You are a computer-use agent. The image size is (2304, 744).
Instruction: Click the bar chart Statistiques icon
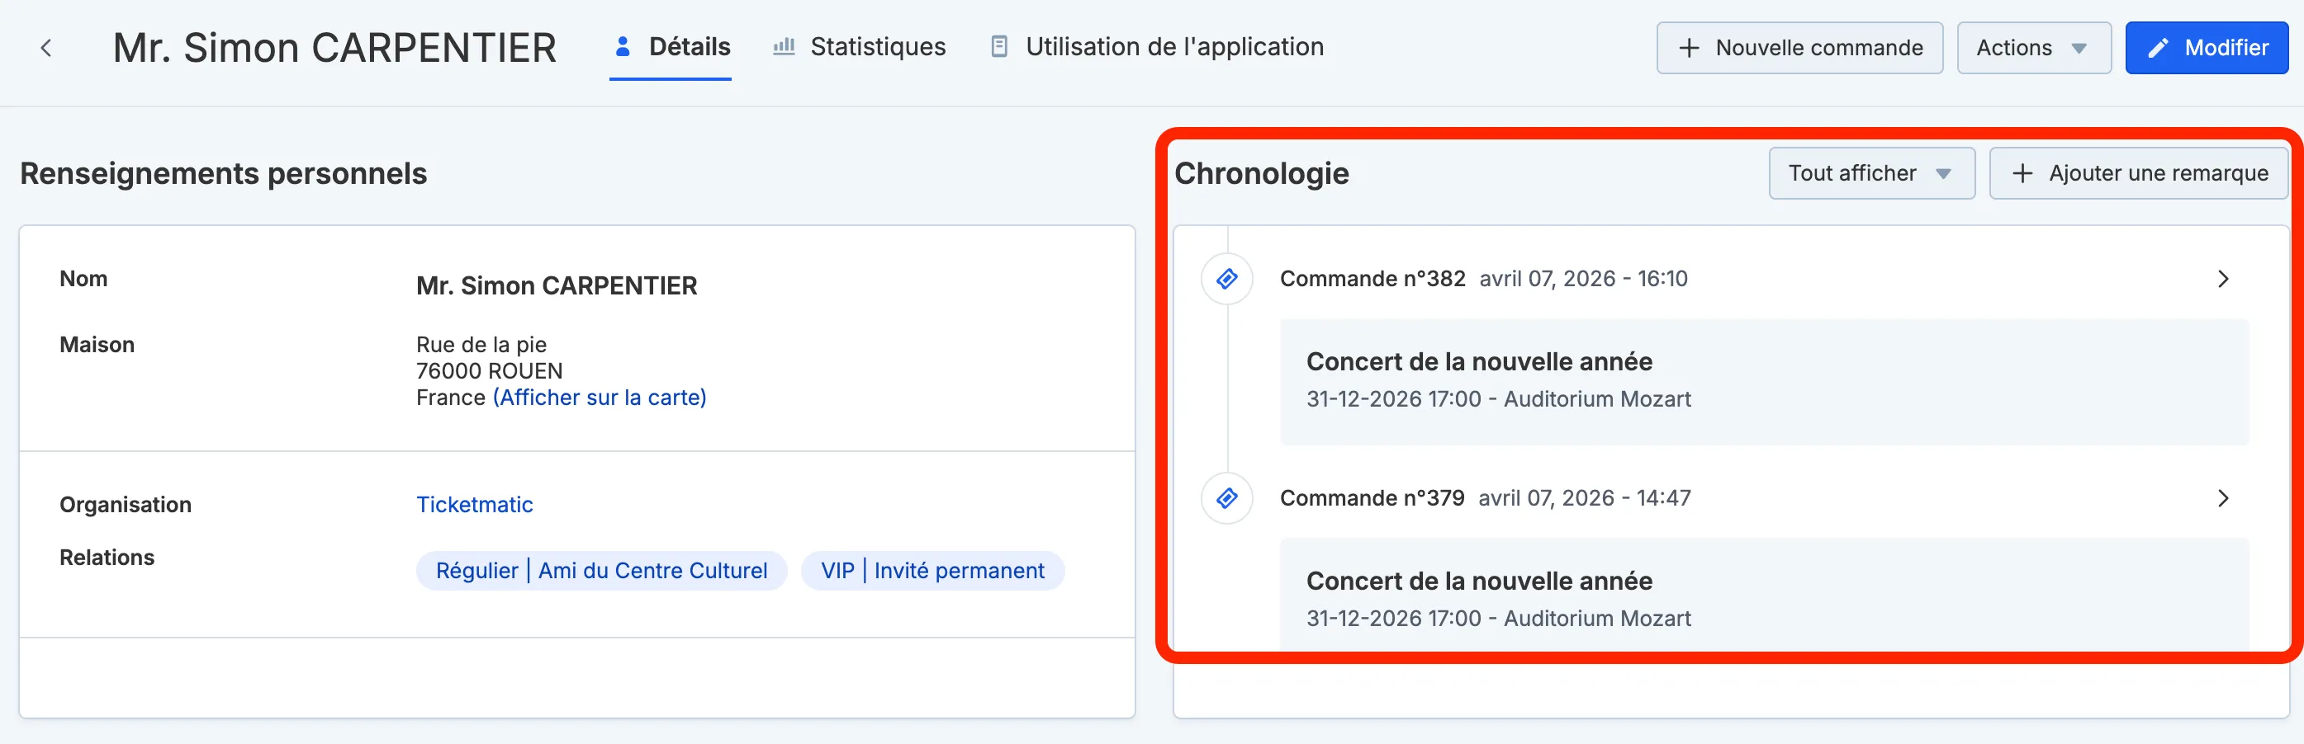tap(785, 46)
